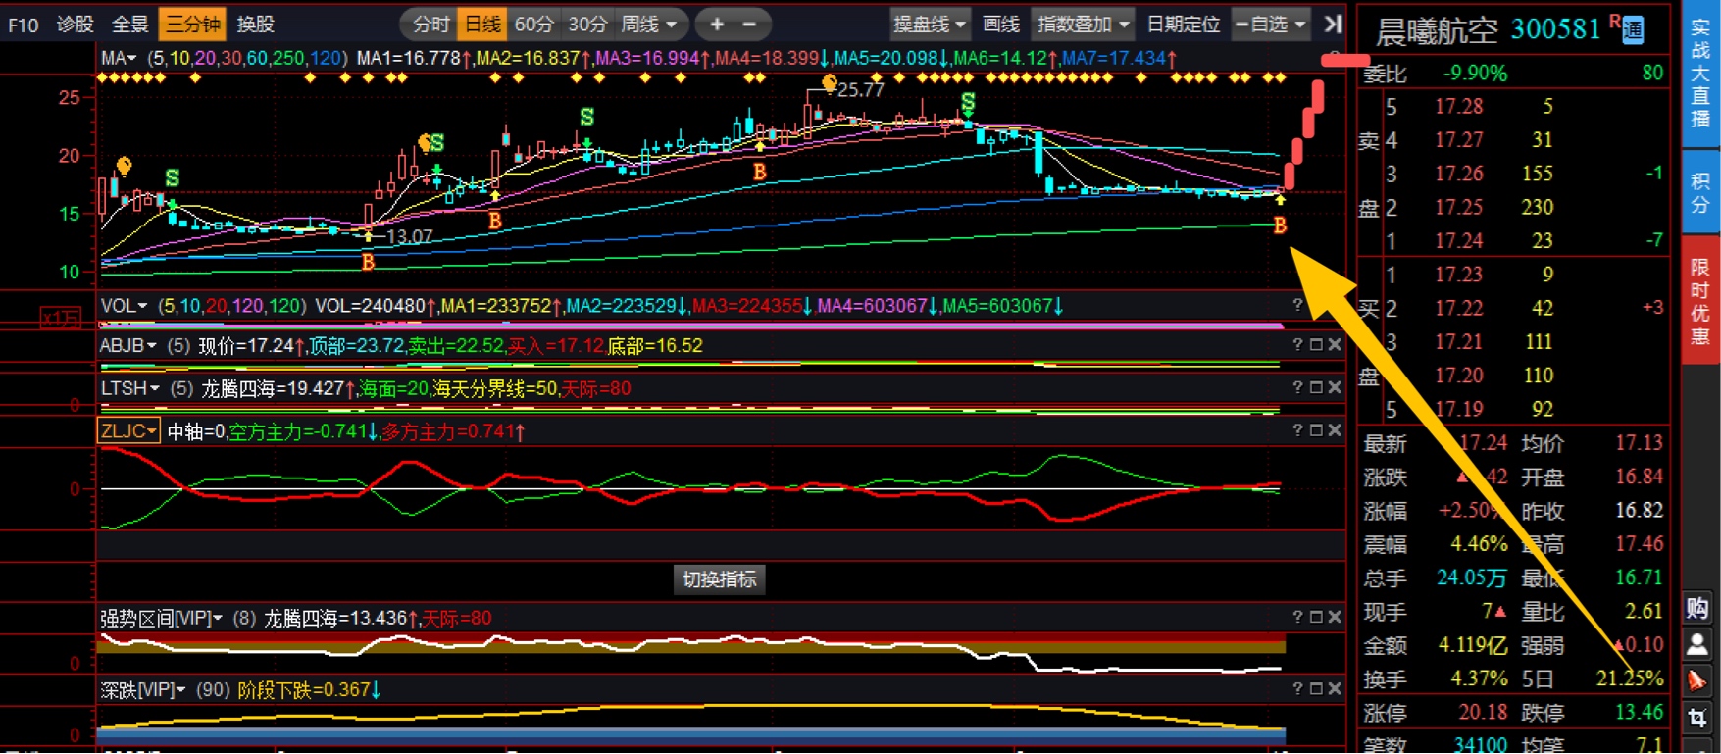Activate the screenshot crop icon
The image size is (1721, 754).
(1697, 718)
